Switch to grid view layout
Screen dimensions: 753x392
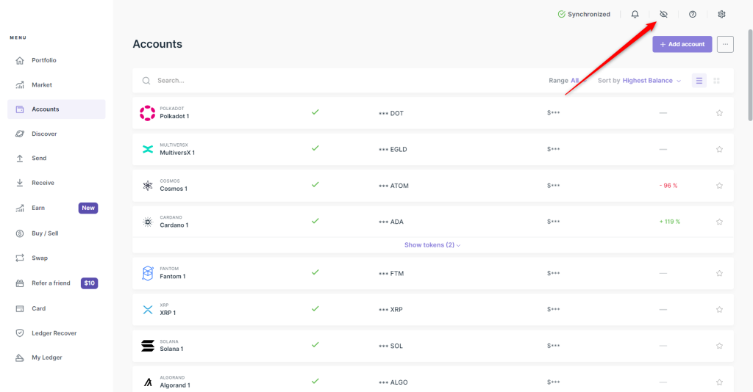(717, 81)
